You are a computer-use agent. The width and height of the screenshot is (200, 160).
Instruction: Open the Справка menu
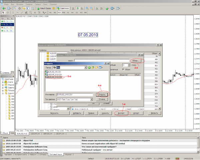pos(53,4)
